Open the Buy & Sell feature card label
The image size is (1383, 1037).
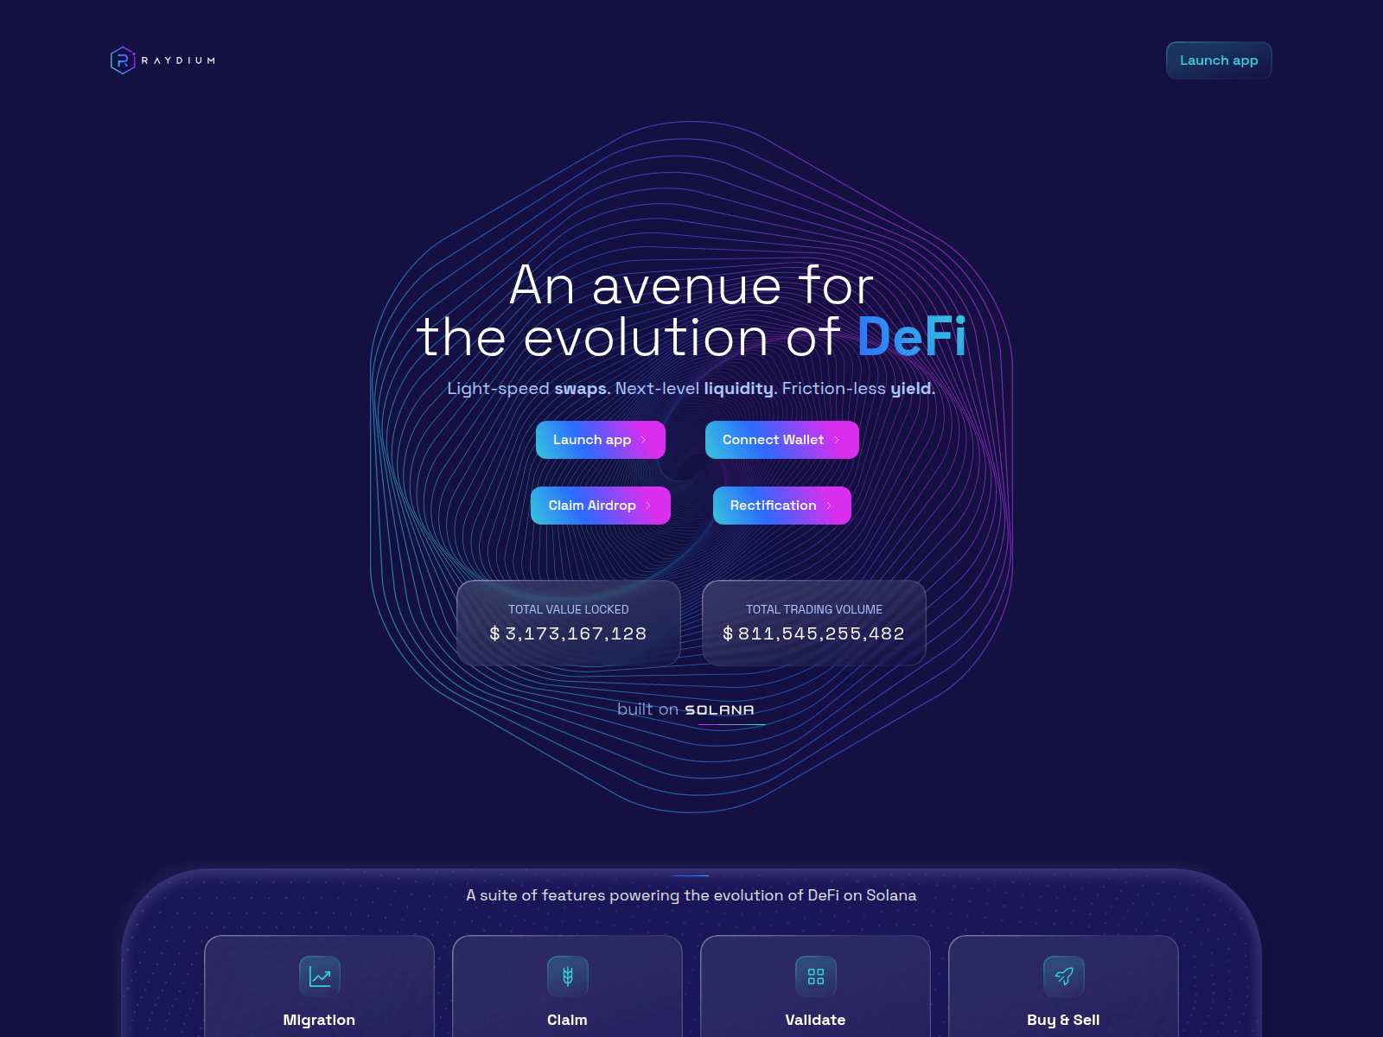tap(1063, 1020)
